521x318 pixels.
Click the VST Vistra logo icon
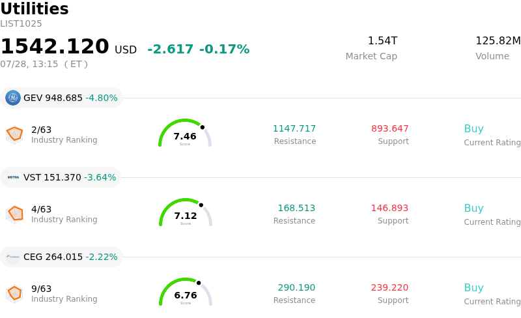tap(13, 177)
